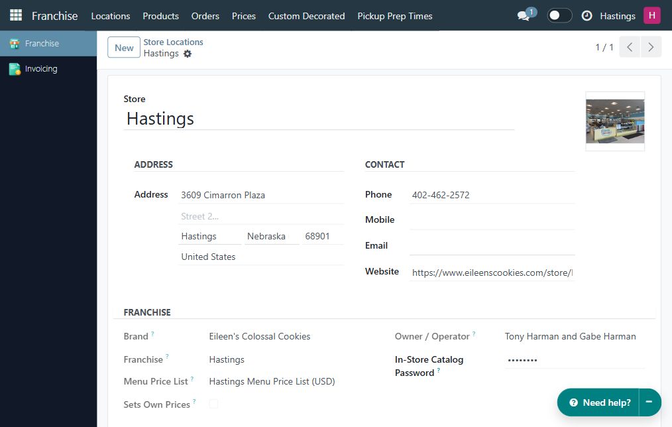Open the Locations menu
672x427 pixels.
(x=111, y=16)
